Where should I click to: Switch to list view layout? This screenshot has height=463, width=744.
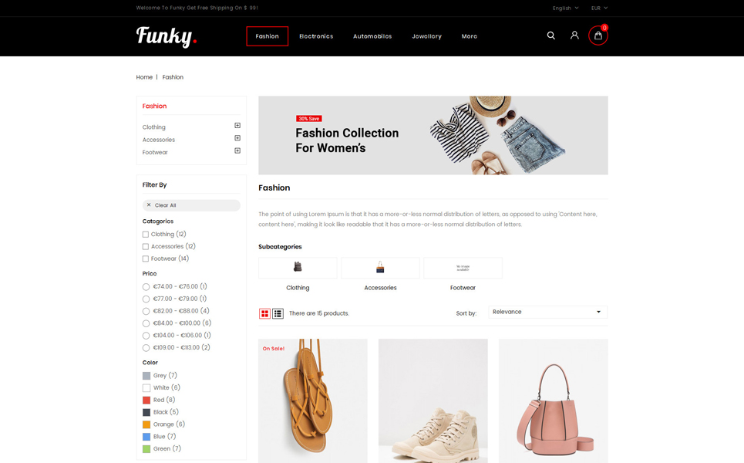point(278,313)
